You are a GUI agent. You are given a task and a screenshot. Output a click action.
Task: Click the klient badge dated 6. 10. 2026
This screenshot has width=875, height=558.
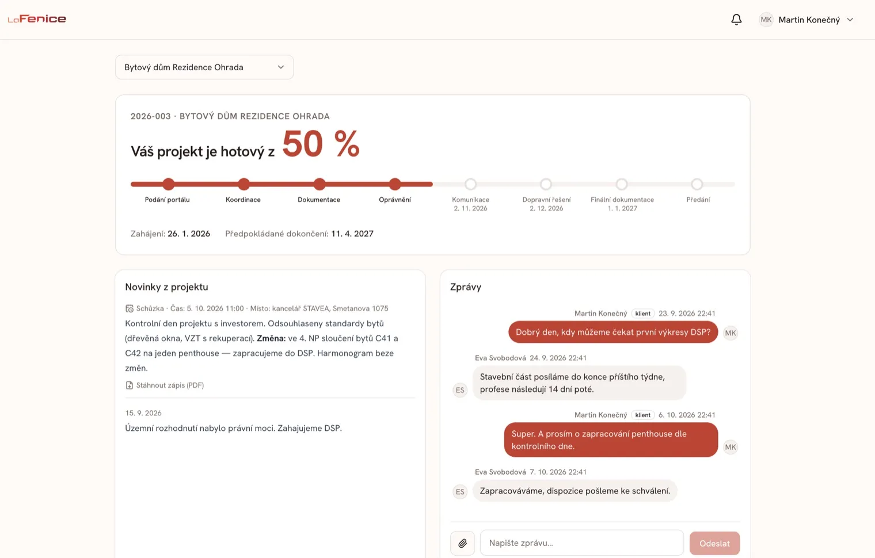click(x=643, y=415)
